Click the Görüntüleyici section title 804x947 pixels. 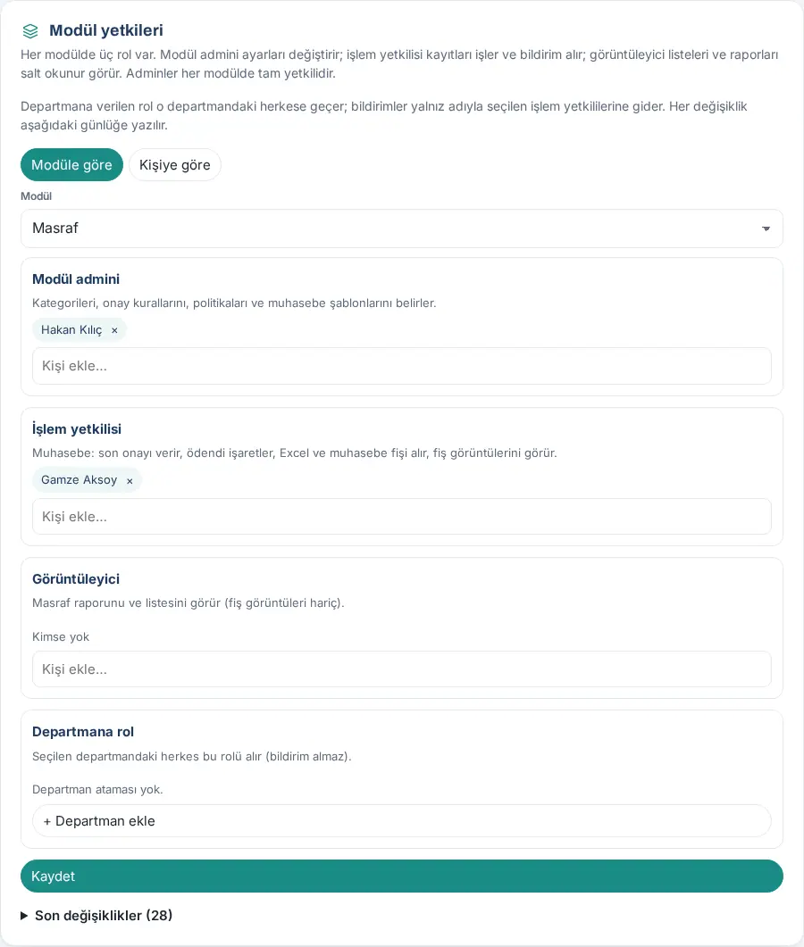76,579
